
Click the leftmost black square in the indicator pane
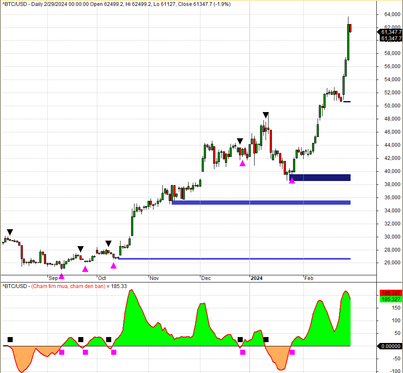10,340
